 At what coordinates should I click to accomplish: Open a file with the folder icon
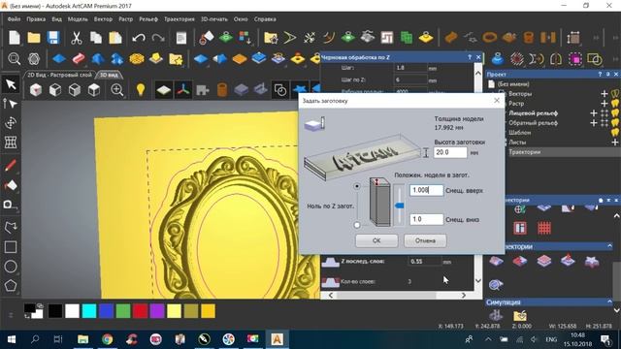tap(34, 38)
